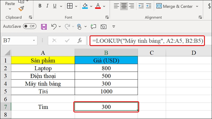Click the cell 'Tivi'
This screenshot has height=119, width=212.
point(43,91)
